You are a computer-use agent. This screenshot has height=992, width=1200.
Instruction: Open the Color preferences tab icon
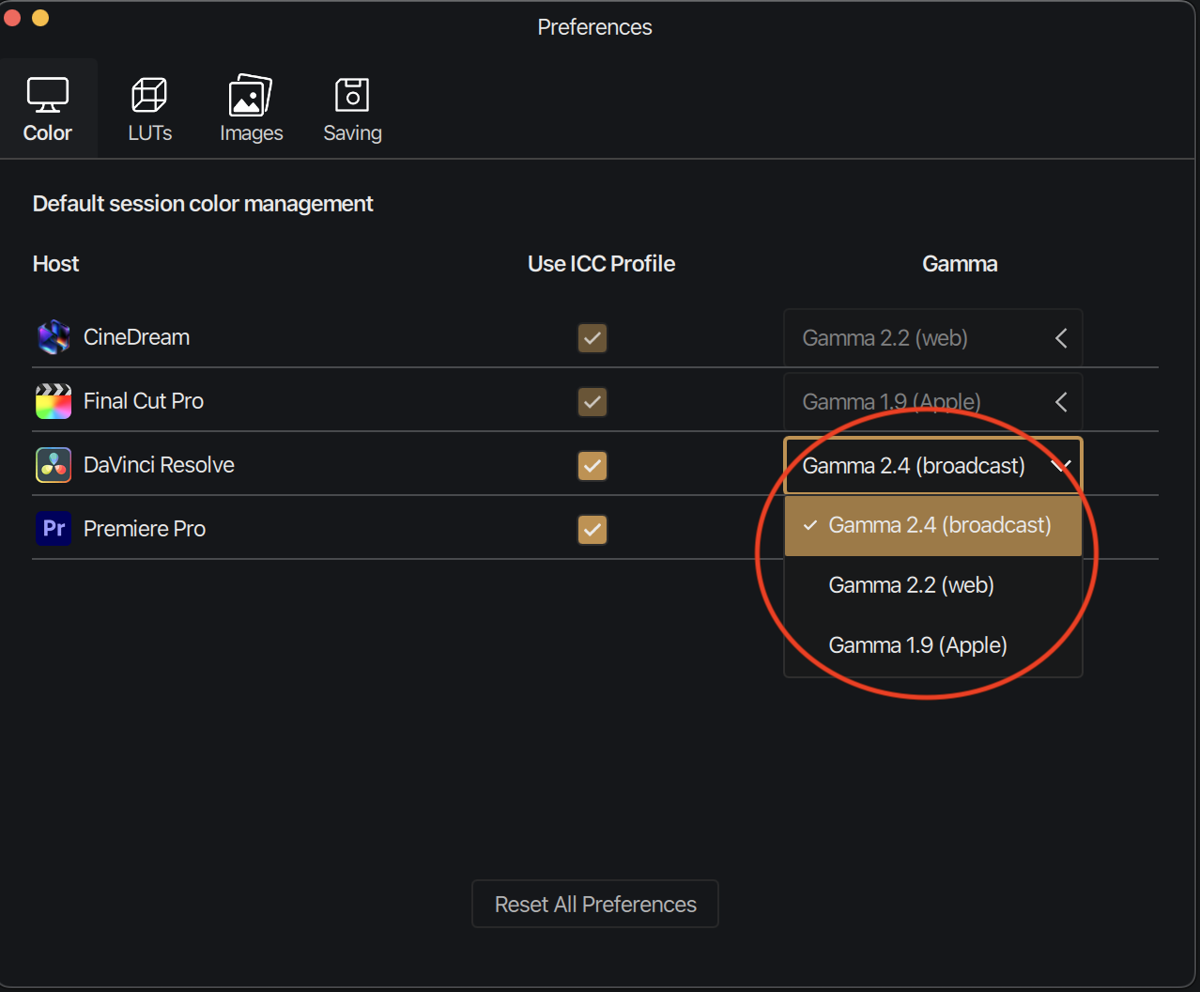tap(47, 95)
